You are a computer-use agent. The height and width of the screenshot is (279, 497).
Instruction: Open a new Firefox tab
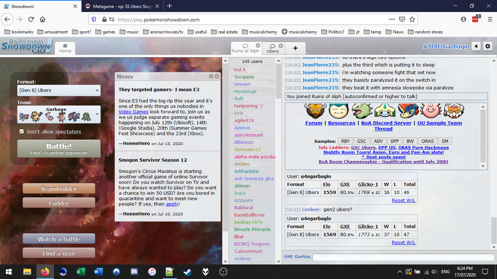170,6
